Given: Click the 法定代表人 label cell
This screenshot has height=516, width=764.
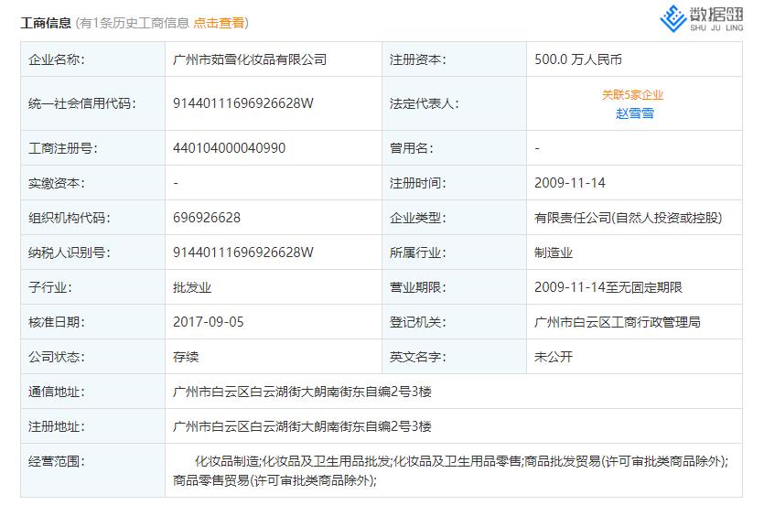Looking at the screenshot, I should pyautogui.click(x=454, y=103).
